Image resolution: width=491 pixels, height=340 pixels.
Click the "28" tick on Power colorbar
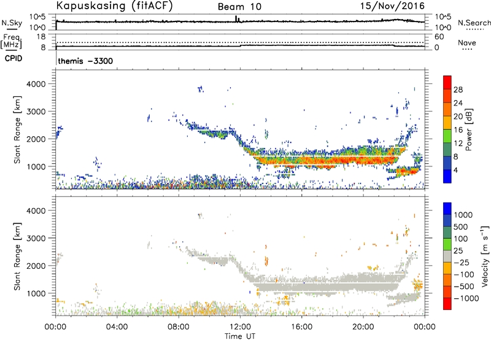[x=458, y=90]
